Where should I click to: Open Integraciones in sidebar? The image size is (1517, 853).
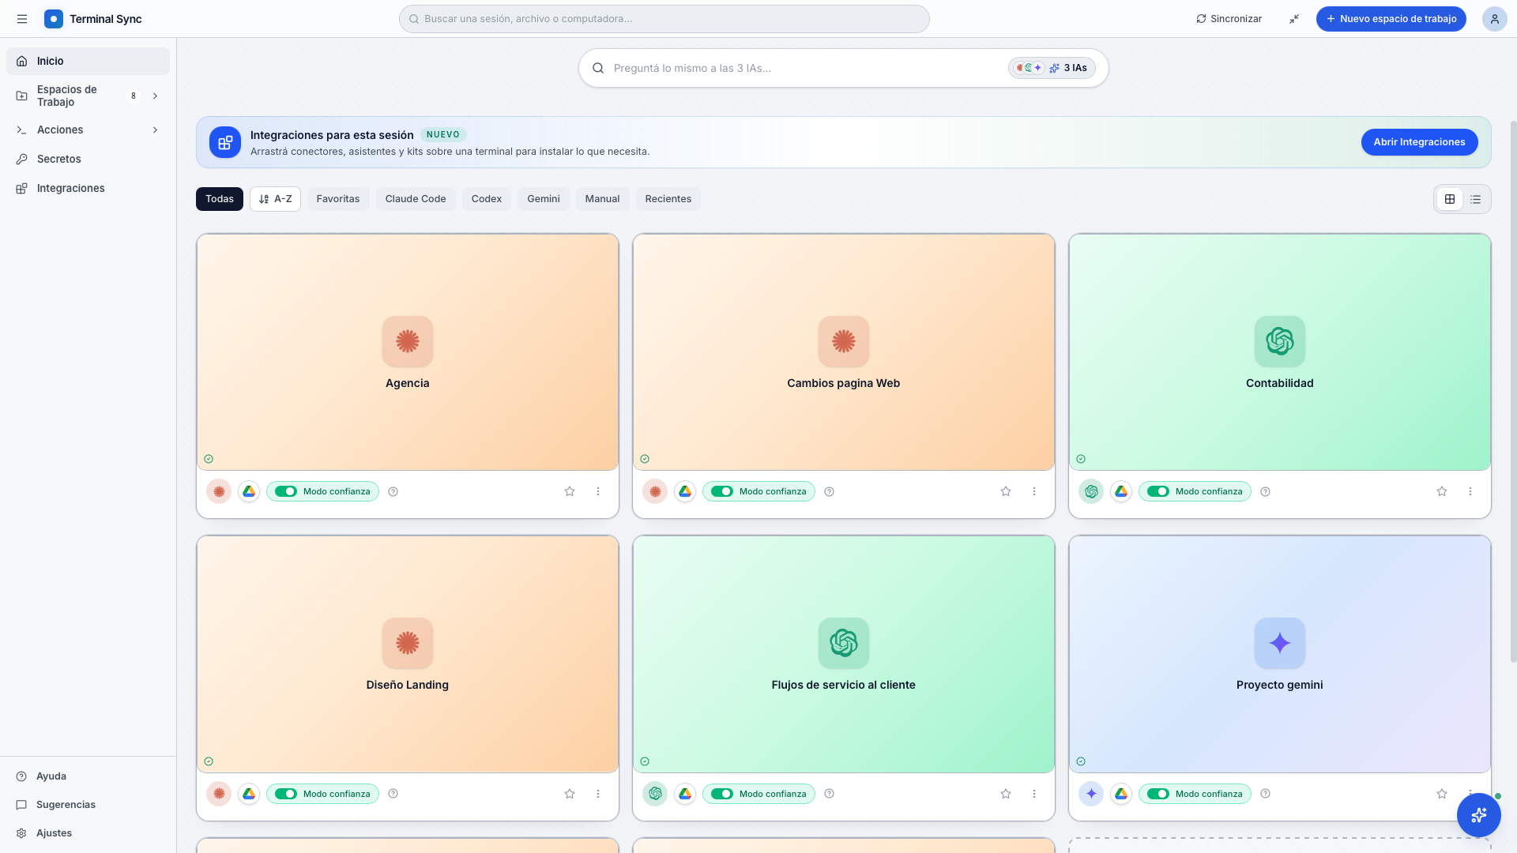(88, 188)
